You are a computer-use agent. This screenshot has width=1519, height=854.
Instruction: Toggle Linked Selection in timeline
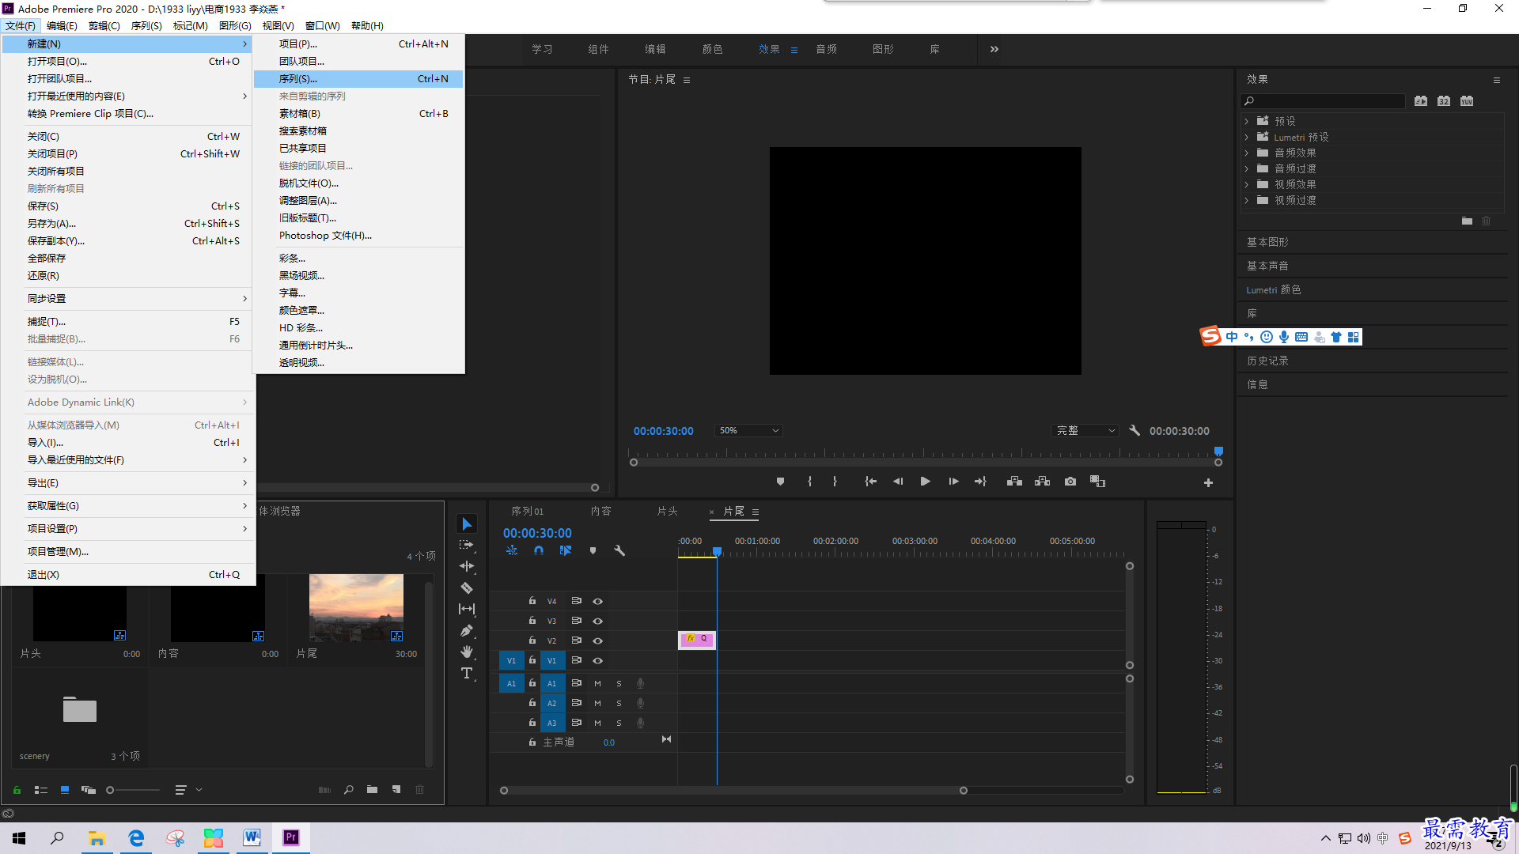point(566,550)
